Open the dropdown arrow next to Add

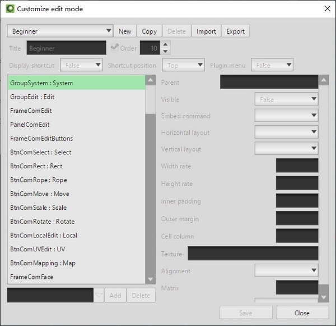click(99, 295)
